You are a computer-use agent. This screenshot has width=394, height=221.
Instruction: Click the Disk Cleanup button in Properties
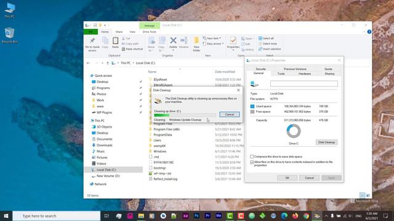click(x=326, y=142)
